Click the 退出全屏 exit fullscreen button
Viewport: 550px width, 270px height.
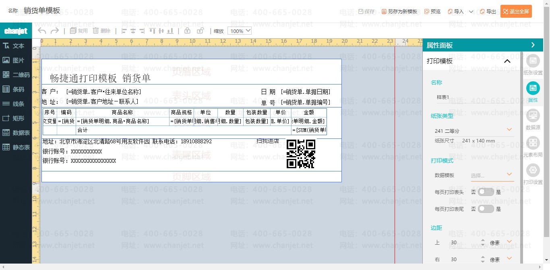click(x=516, y=12)
